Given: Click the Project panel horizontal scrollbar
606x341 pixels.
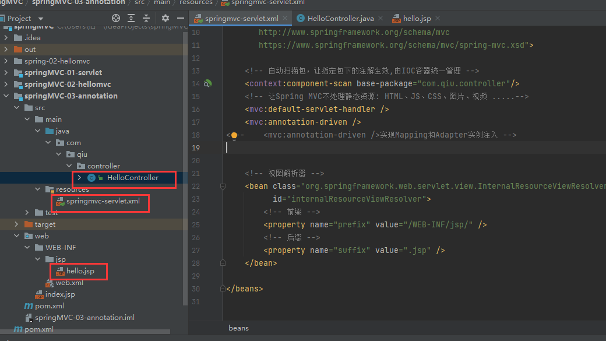Looking at the screenshot, I should click(x=85, y=332).
